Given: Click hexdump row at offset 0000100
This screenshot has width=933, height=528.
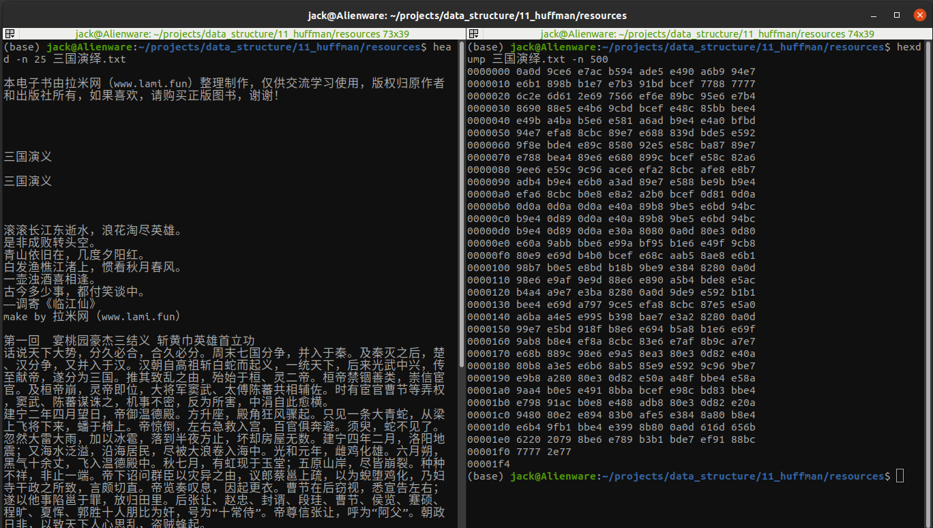Looking at the screenshot, I should tap(612, 268).
